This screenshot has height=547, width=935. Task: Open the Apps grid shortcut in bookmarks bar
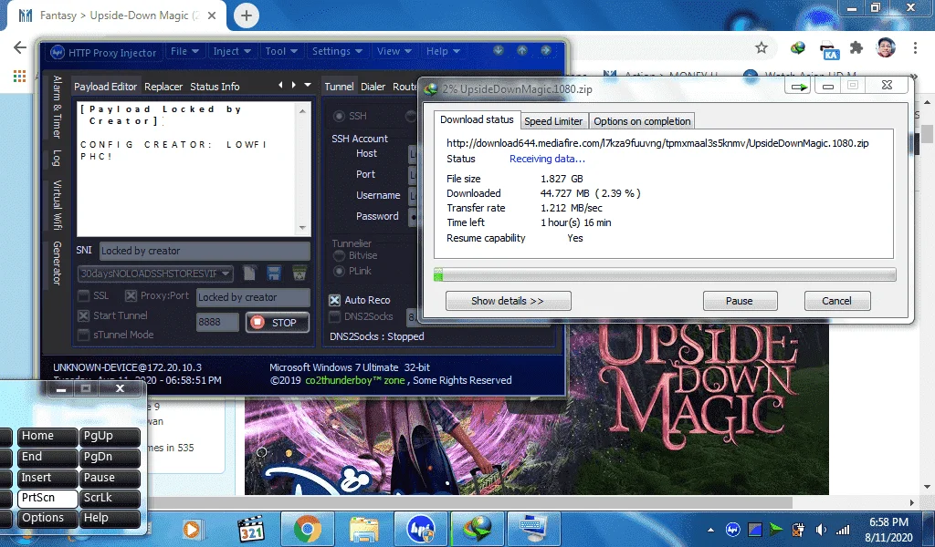20,76
